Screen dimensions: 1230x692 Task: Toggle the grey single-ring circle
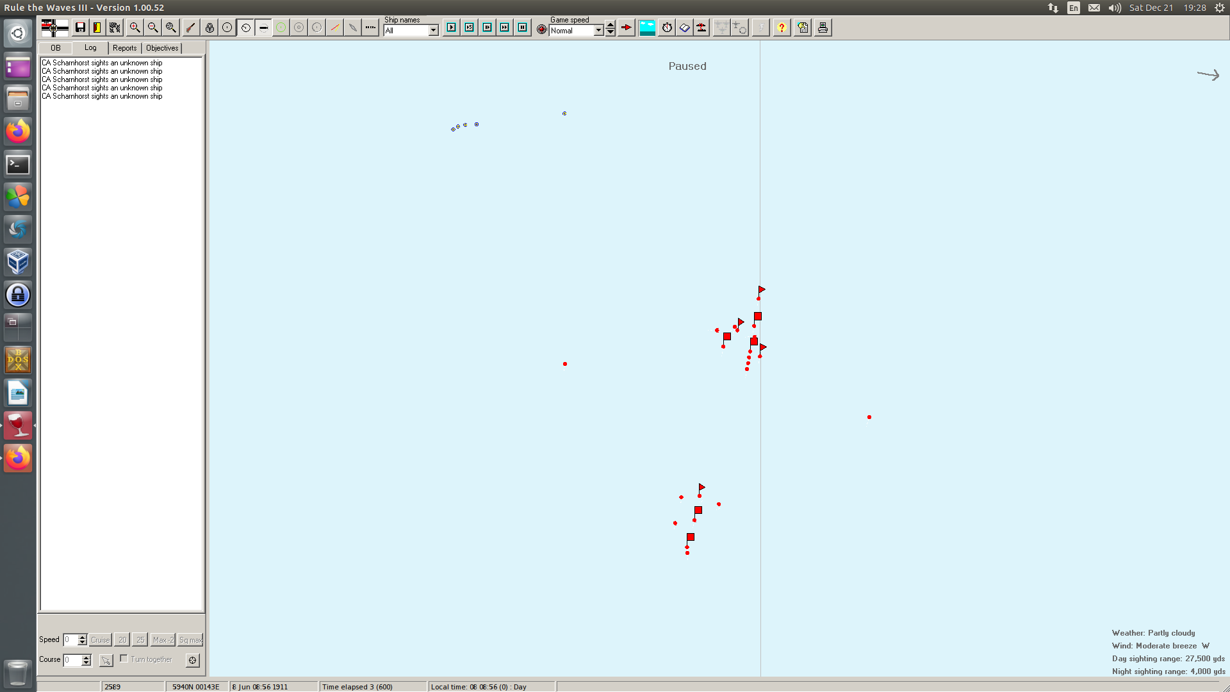click(x=317, y=28)
